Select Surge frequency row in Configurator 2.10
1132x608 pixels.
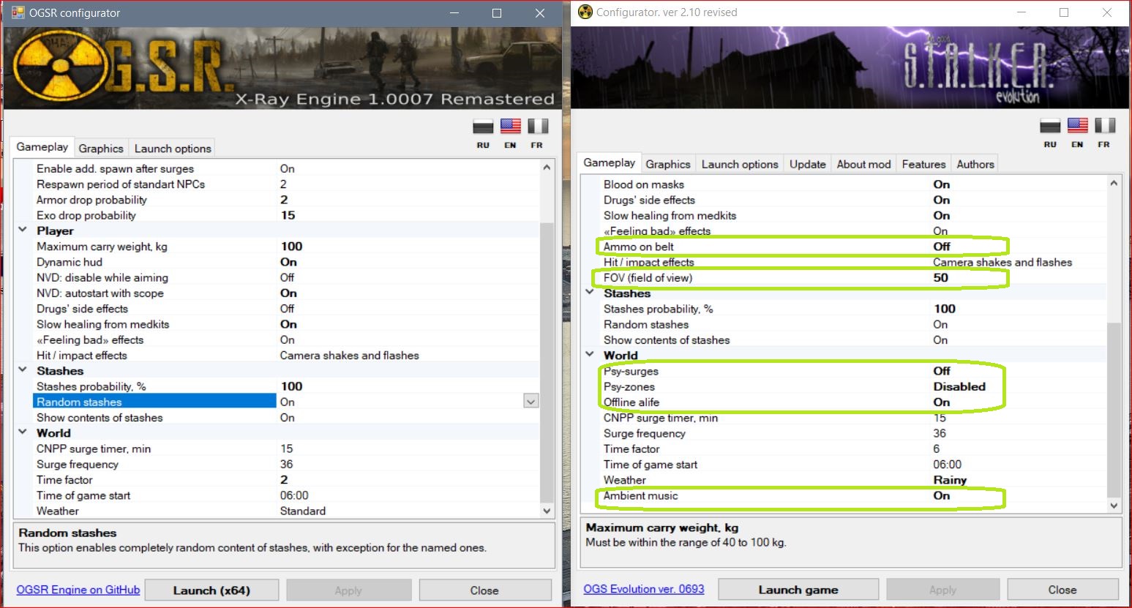point(853,433)
